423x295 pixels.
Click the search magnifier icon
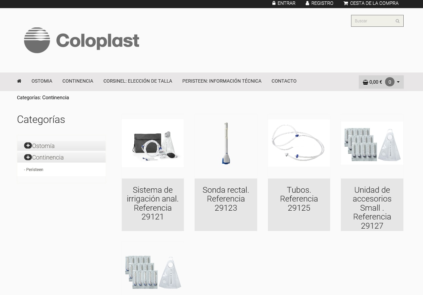pyautogui.click(x=398, y=21)
